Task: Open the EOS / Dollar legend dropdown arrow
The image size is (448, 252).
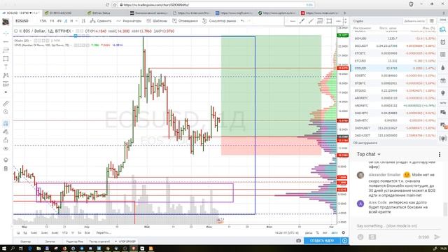Action: pyautogui.click(x=73, y=31)
